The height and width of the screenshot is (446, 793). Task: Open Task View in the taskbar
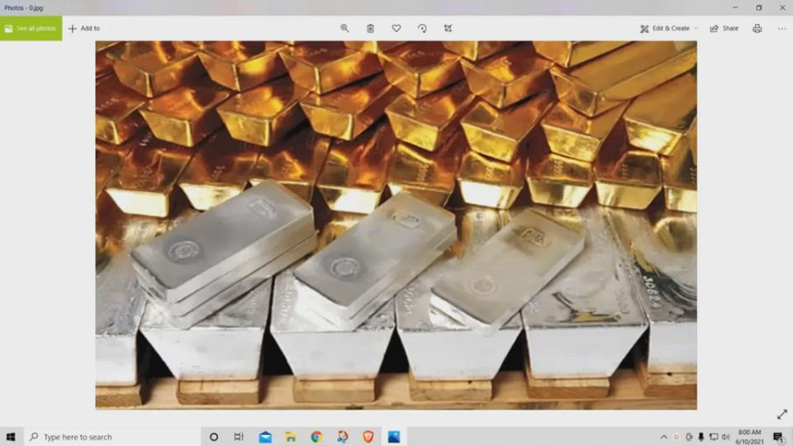pyautogui.click(x=239, y=437)
